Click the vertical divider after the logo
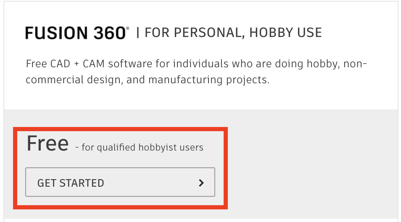401x222 pixels. [137, 33]
